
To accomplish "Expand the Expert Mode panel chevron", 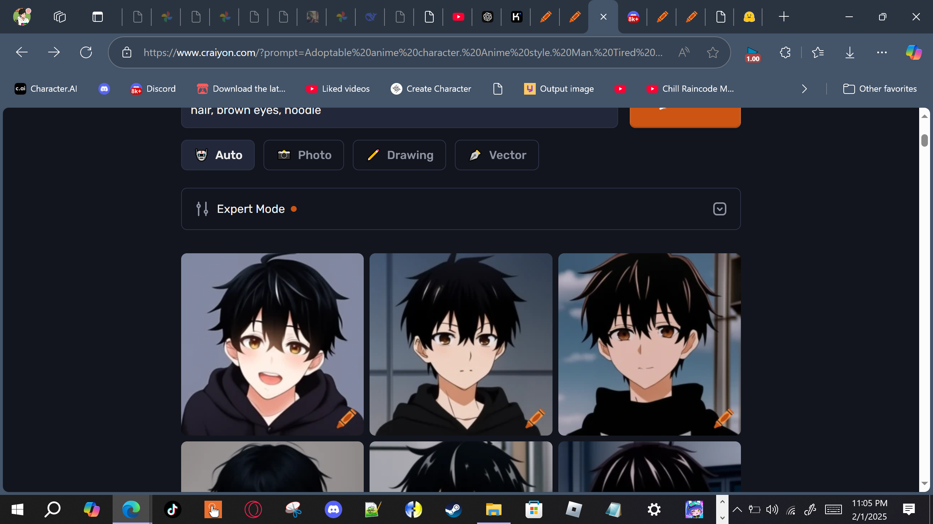I will pyautogui.click(x=719, y=209).
